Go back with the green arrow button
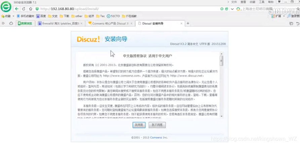This screenshot has width=300, height=145. pos(17,9)
